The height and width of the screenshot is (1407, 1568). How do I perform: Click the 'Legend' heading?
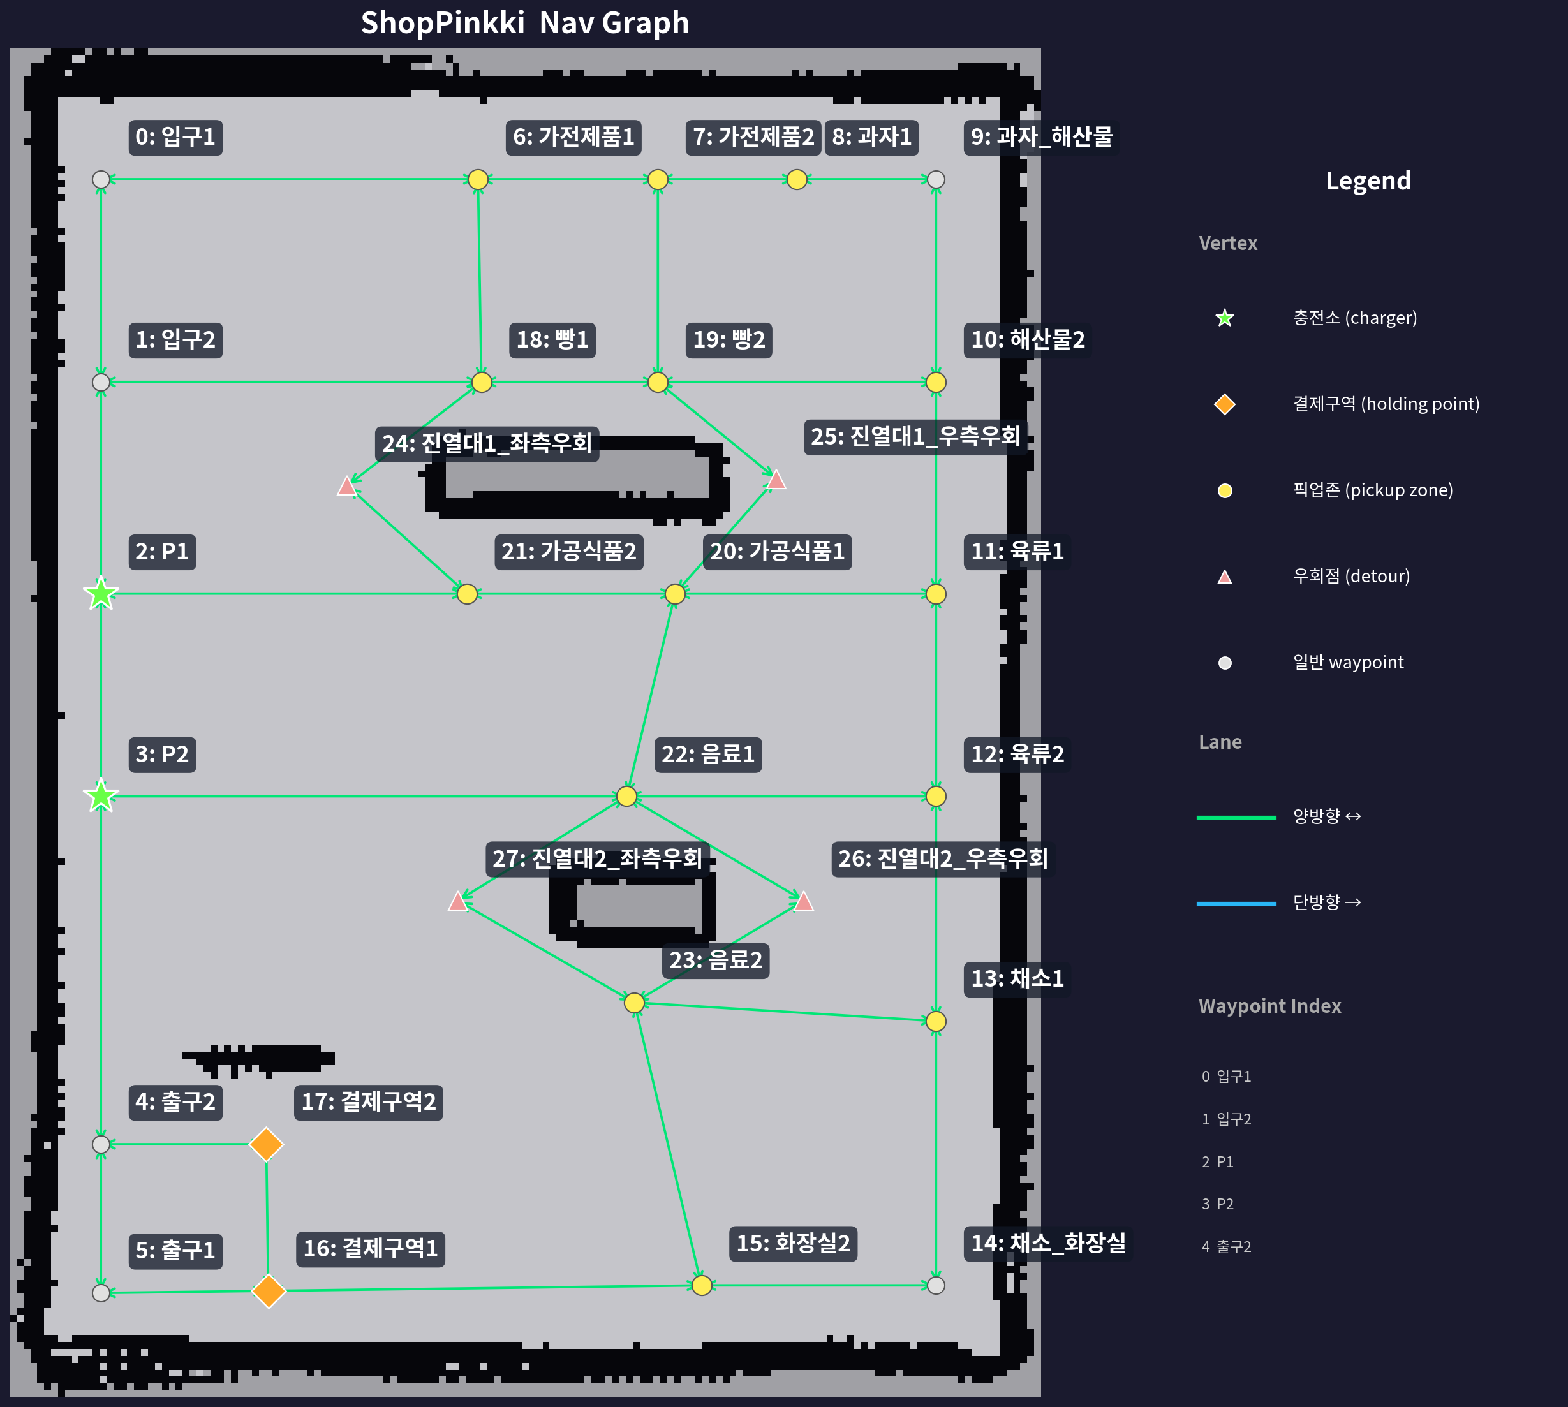pos(1368,181)
